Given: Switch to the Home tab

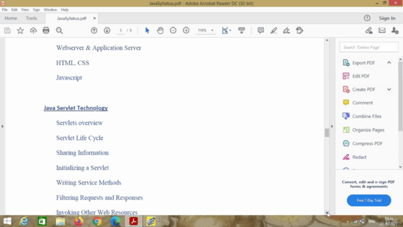Looking at the screenshot, I should point(11,18).
